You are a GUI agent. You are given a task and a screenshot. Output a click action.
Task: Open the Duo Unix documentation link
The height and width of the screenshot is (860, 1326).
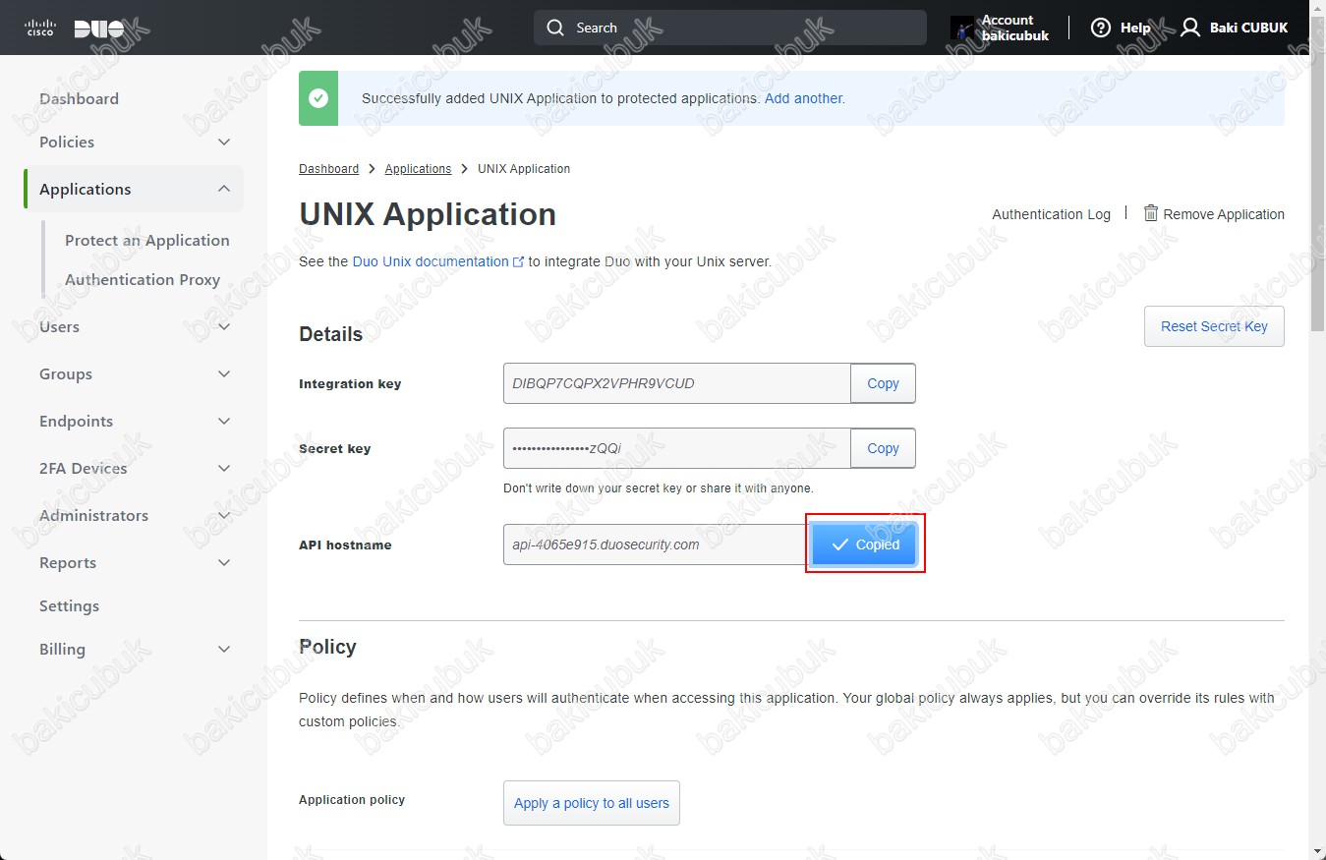[x=431, y=261]
